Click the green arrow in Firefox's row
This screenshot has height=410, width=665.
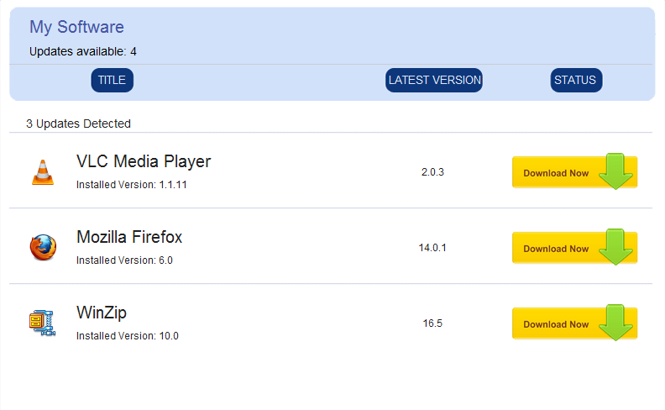click(617, 247)
